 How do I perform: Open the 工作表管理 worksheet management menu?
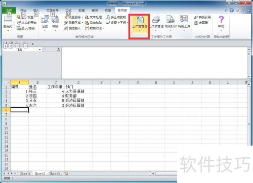tap(156, 24)
